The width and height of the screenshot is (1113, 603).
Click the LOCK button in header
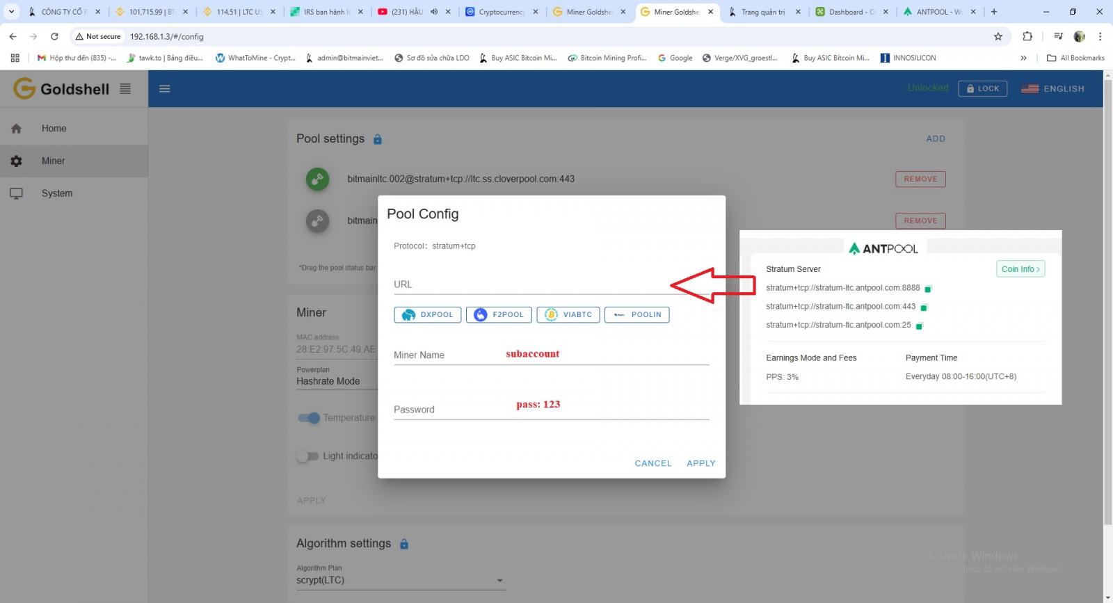pos(983,89)
